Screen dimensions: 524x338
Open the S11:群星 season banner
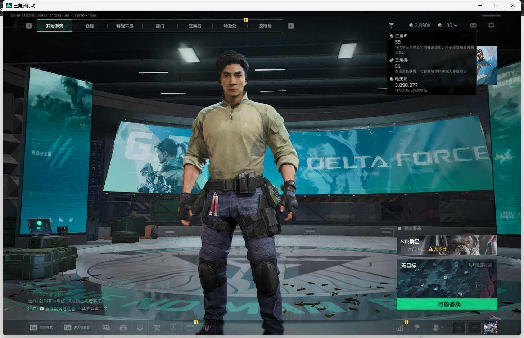447,245
